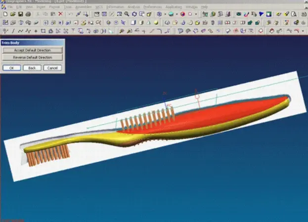Image resolution: width=308 pixels, height=222 pixels.
Task: Expand dropdown arrow next to circle icon
Action: click(196, 14)
